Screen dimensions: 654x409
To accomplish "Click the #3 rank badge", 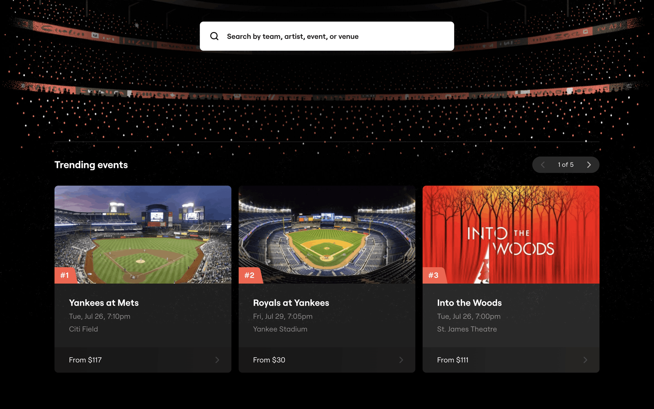I will [434, 275].
